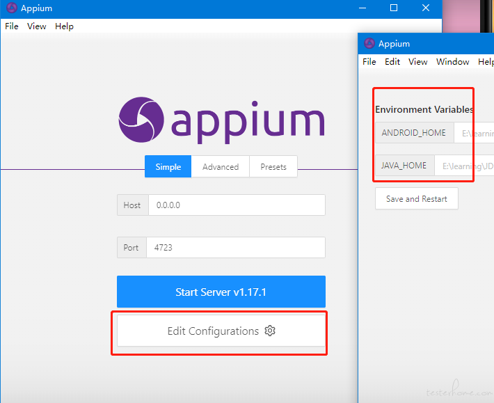Screen dimensions: 494x403
Task: Open Window menu in configuration window
Action: tap(452, 61)
